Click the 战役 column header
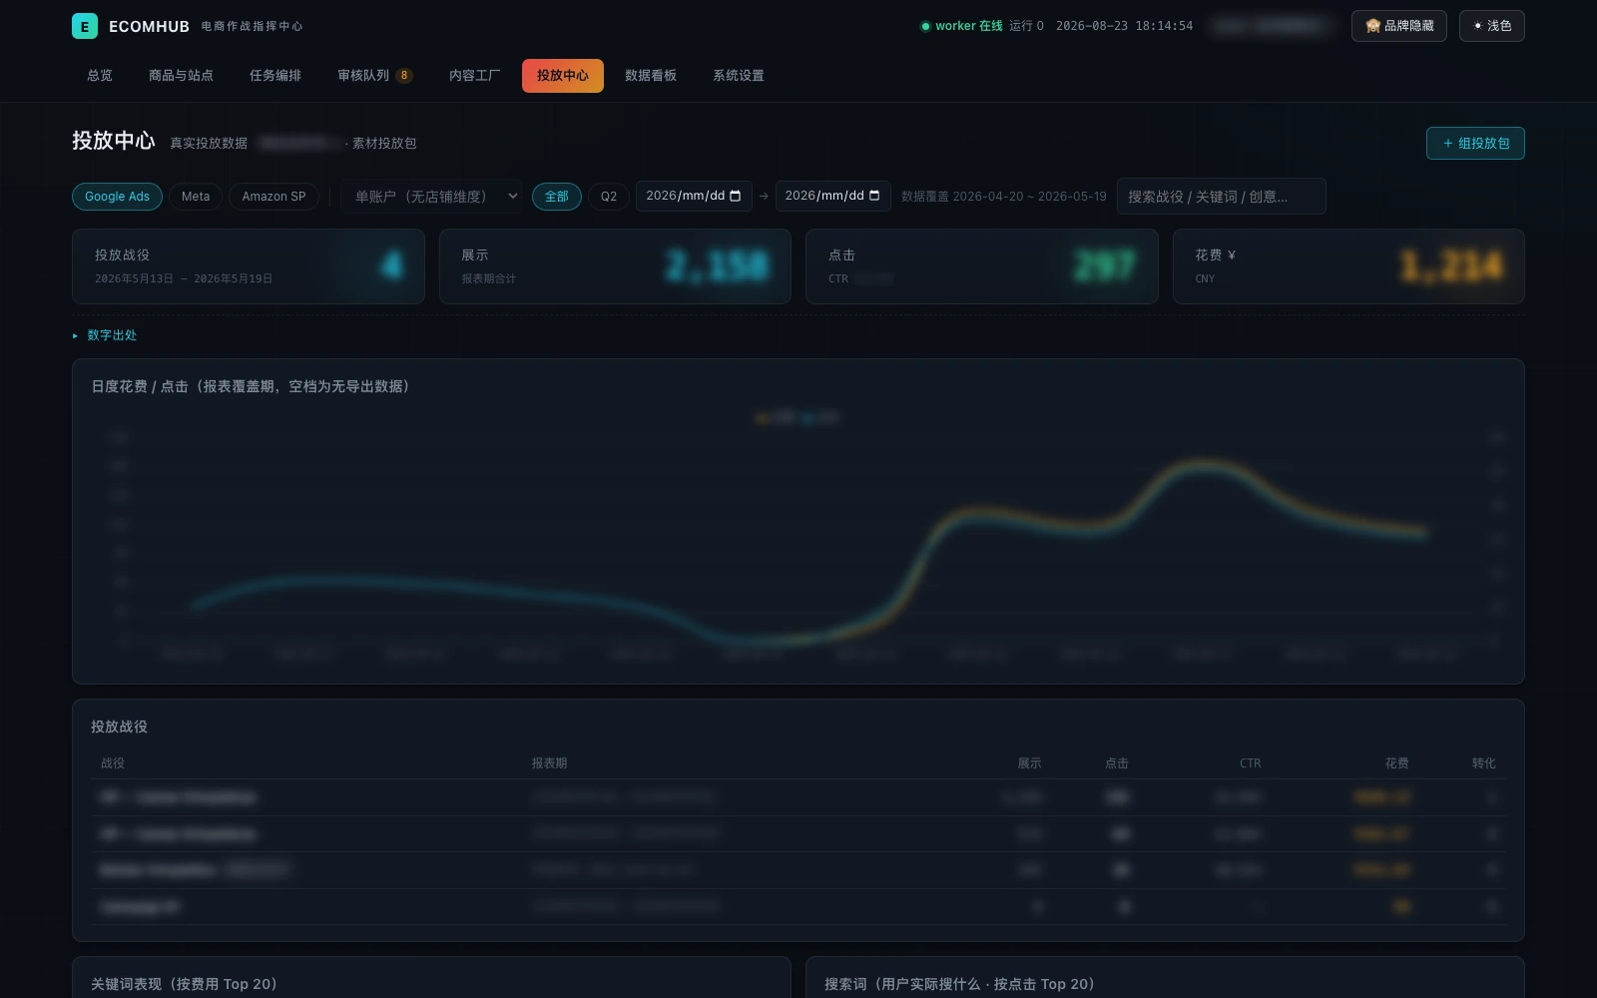Screen dimensions: 1597x998 113,763
